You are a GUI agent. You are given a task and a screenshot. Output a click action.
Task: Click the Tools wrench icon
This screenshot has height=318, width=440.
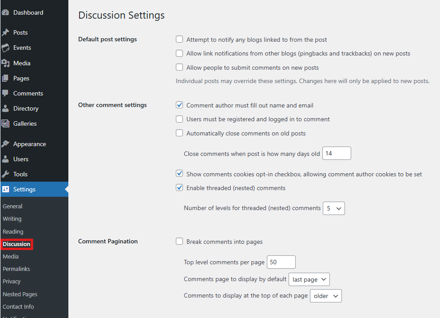(x=5, y=174)
